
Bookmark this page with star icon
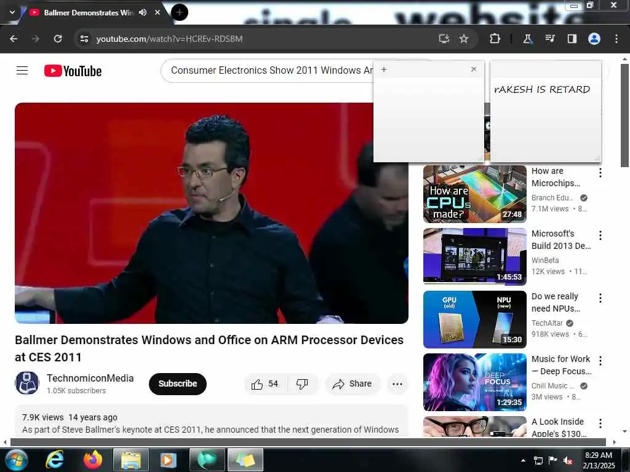pyautogui.click(x=464, y=39)
